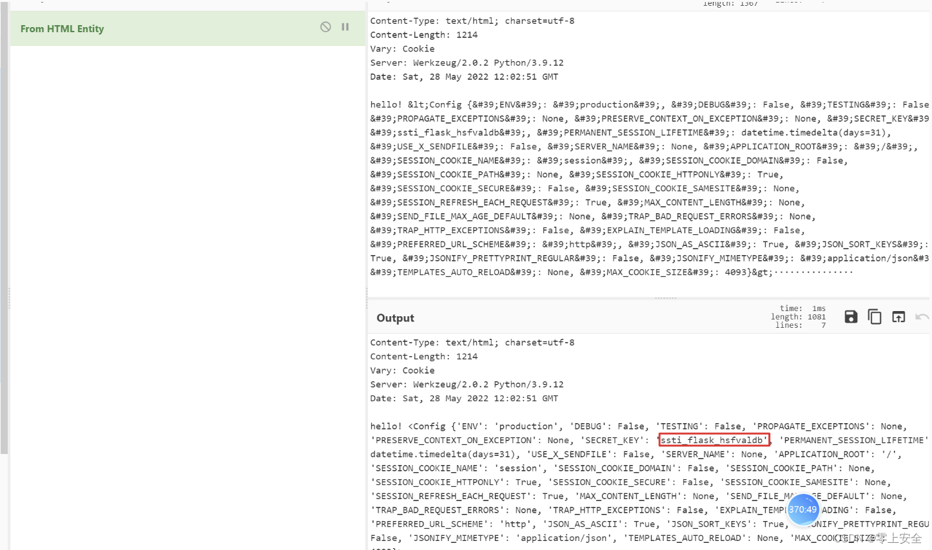The image size is (932, 550).
Task: Click input line 'Content-Type: text/html' at top
Action: point(472,21)
